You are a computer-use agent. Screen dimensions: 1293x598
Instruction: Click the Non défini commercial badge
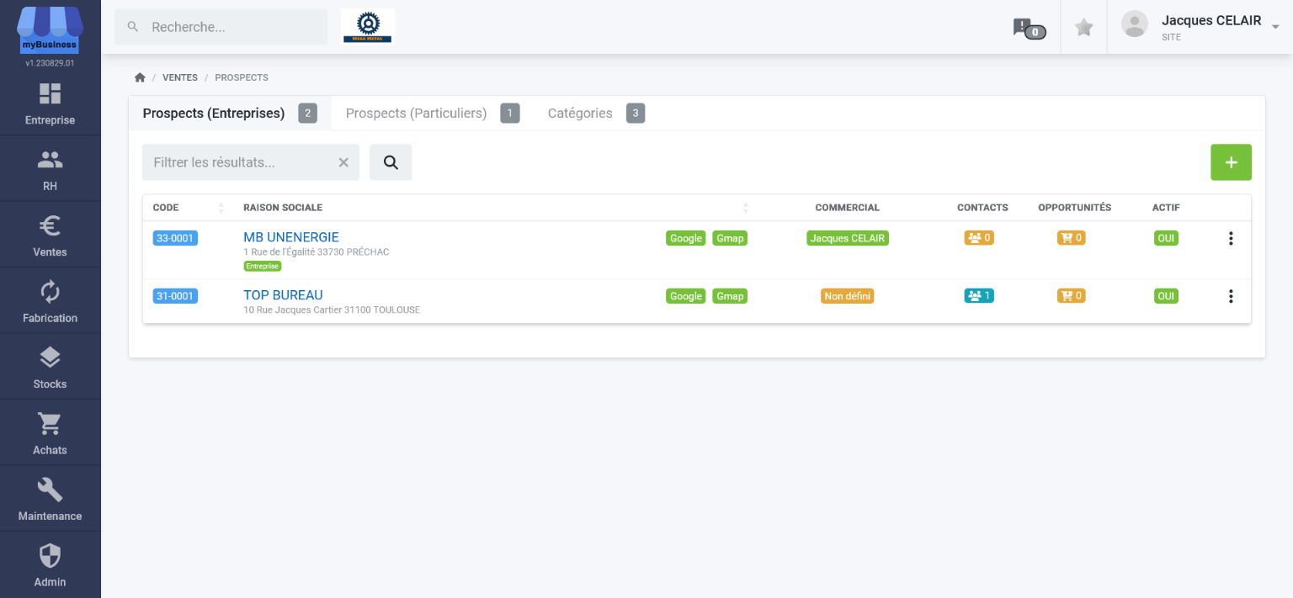click(x=848, y=296)
